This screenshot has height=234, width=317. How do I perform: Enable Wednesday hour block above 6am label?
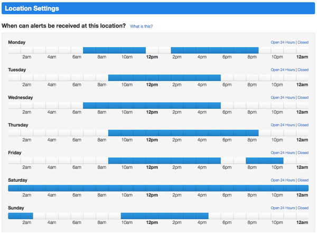tap(77, 105)
